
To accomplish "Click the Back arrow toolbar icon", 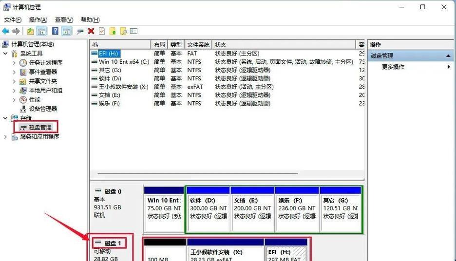I will click(5, 31).
